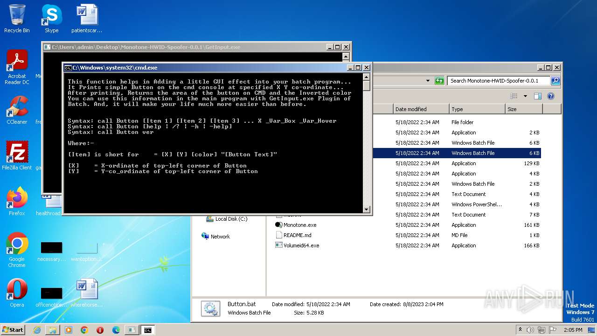Open Windows Media Player from taskbar
597x336 pixels.
pyautogui.click(x=69, y=330)
